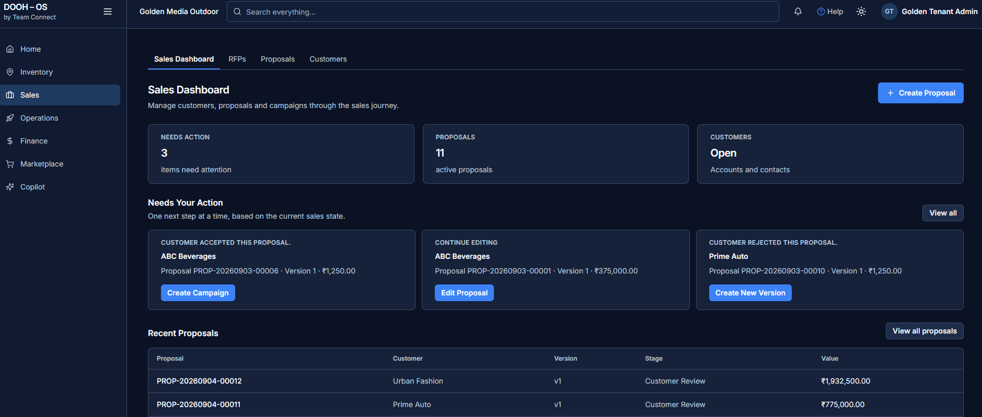
Task: Open the Needs Action summary card
Action: click(x=281, y=154)
